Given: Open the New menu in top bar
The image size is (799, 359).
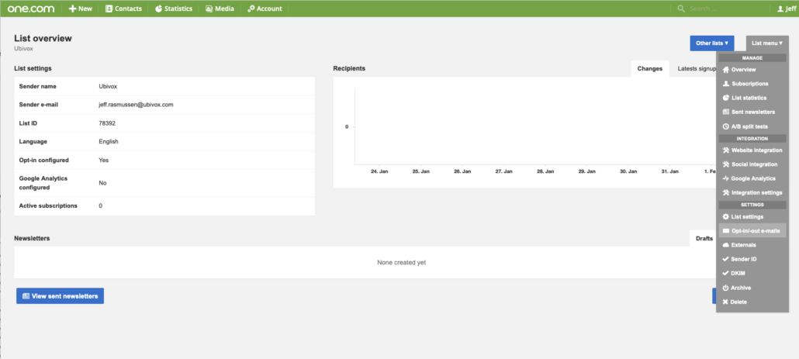Looking at the screenshot, I should [x=81, y=9].
